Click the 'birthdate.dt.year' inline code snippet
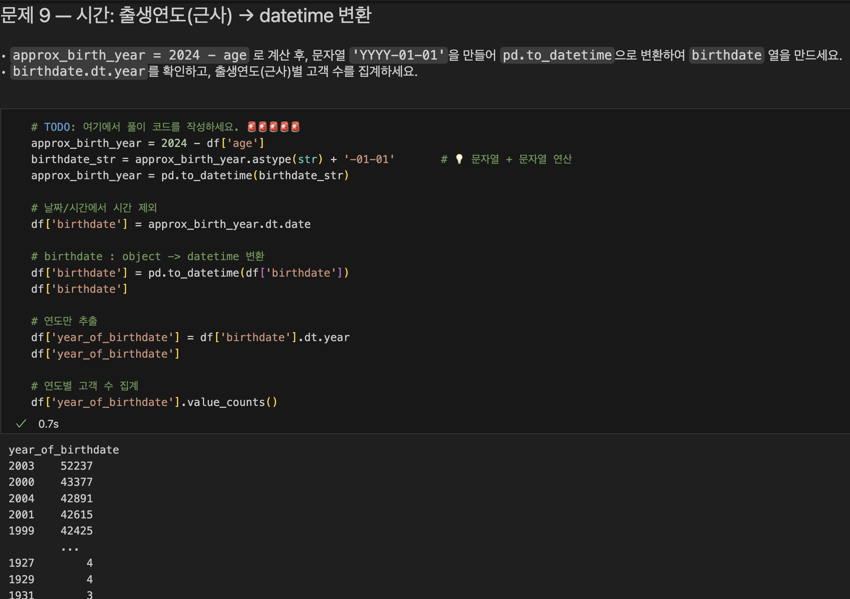 [79, 71]
